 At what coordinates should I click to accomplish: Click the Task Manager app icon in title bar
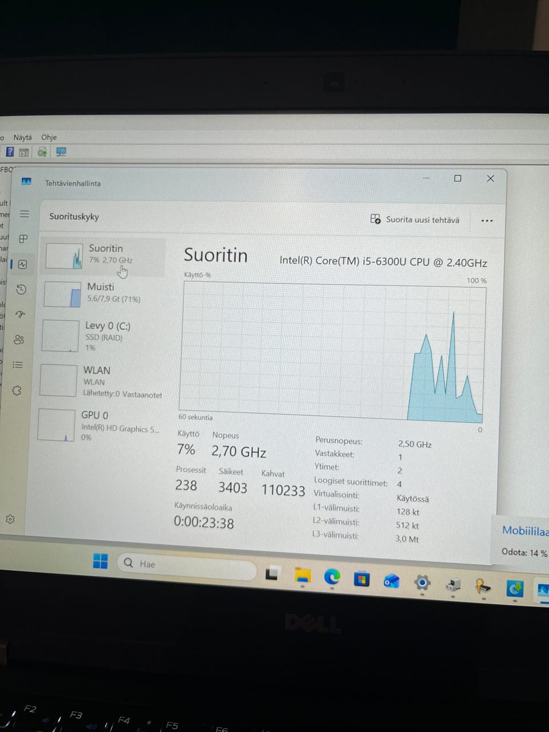[26, 181]
